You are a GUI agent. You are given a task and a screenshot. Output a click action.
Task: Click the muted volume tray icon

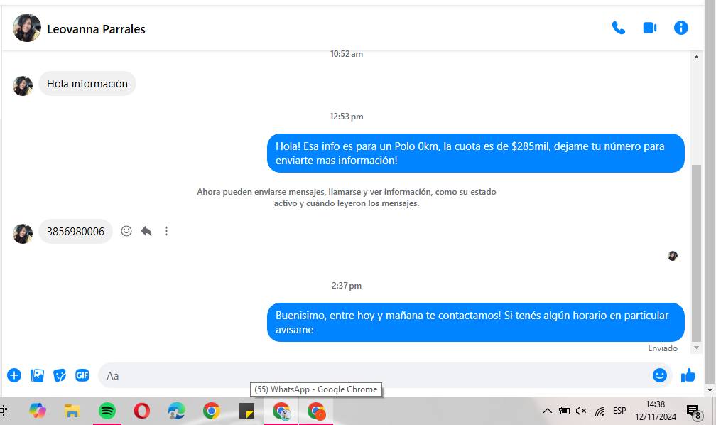click(x=581, y=411)
